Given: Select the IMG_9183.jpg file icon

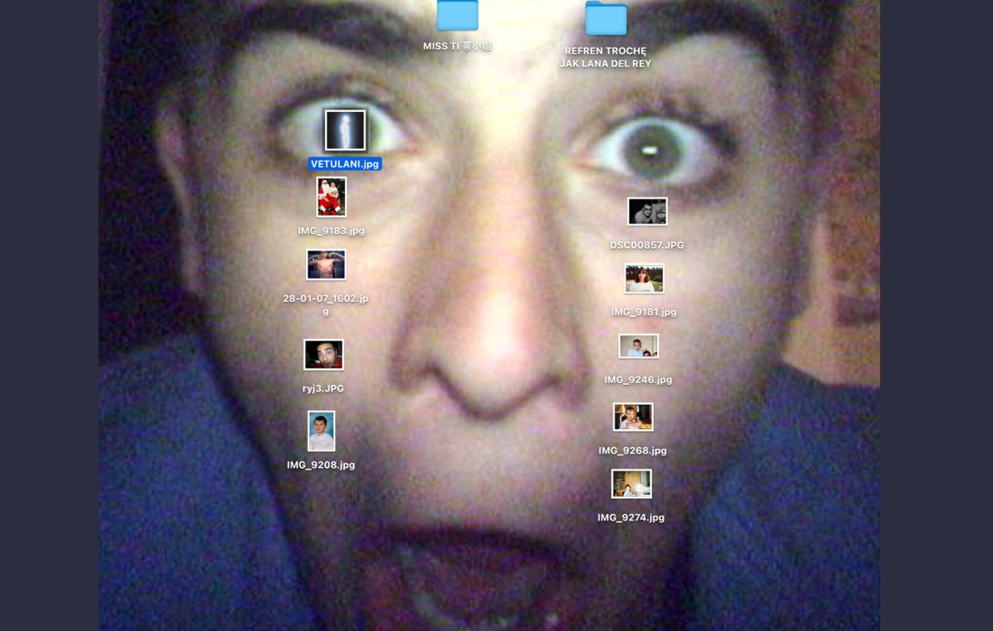Looking at the screenshot, I should tap(331, 197).
